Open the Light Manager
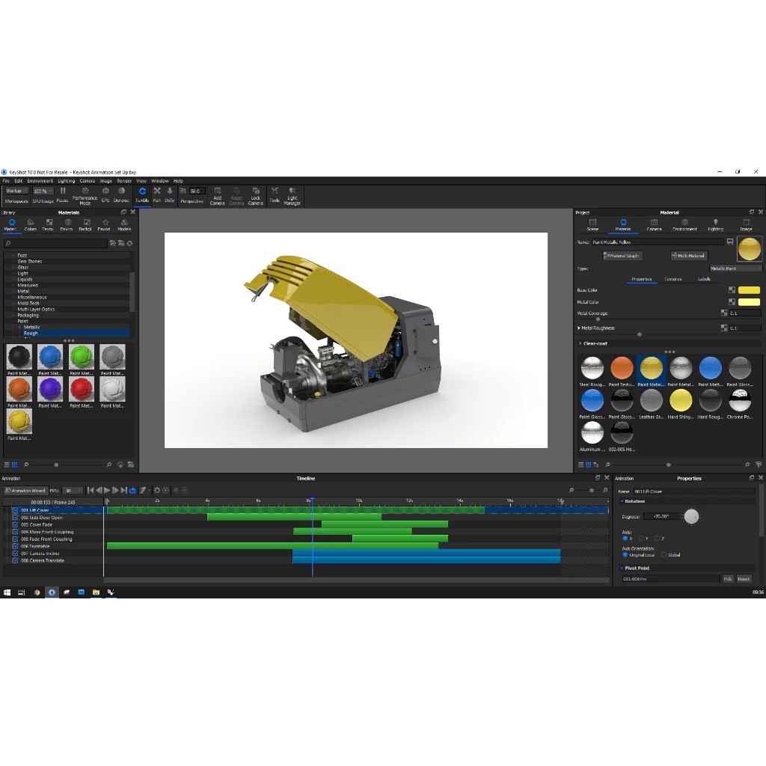This screenshot has height=766, width=766. coord(292,195)
